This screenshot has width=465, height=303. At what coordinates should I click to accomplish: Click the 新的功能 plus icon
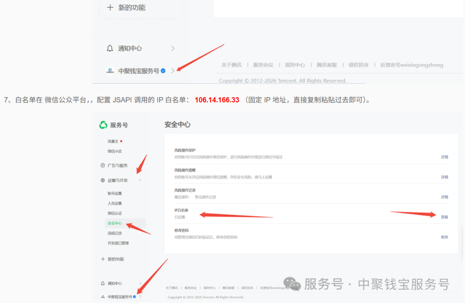pos(102,259)
